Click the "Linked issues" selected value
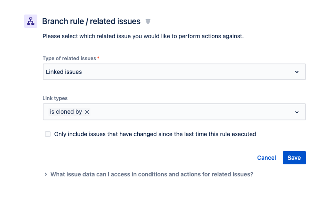323x205 pixels. [x=64, y=72]
